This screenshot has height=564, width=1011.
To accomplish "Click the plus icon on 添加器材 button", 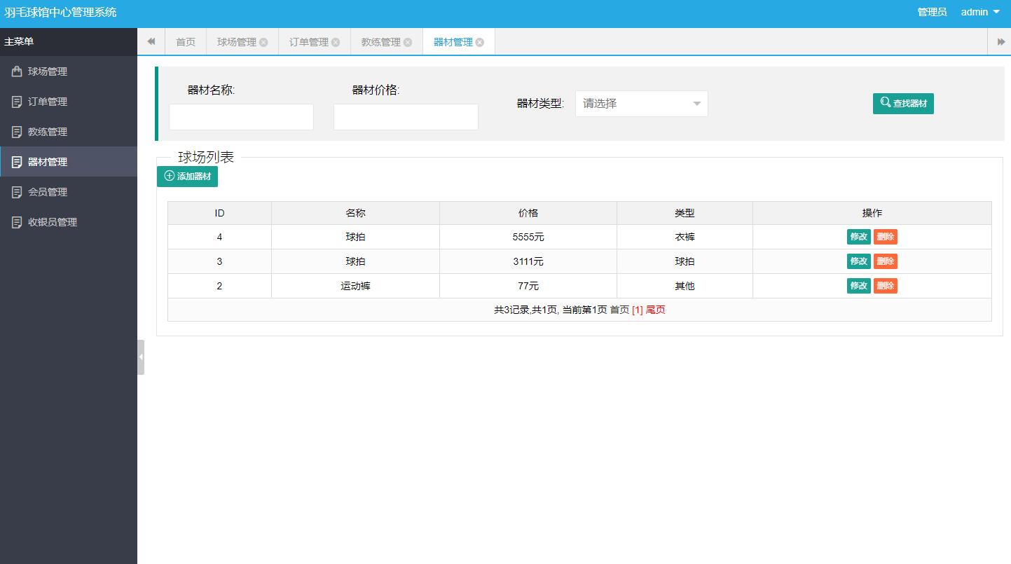I will tap(168, 176).
